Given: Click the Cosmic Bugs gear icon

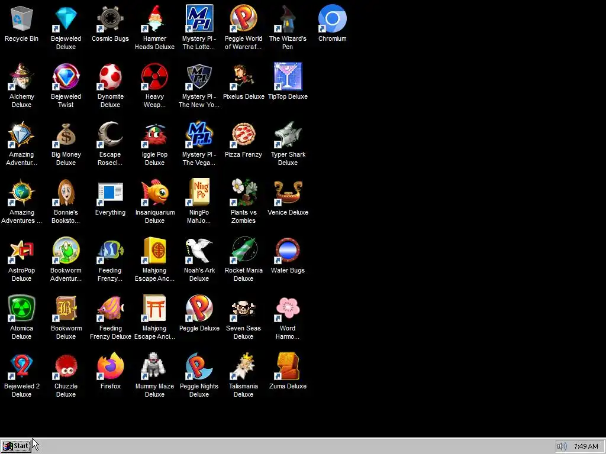Looking at the screenshot, I should click(111, 18).
